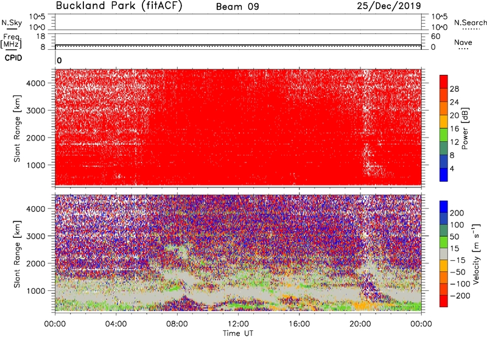Screen dimensions: 487x337
Task: Click the CPID label
Action: tap(13, 58)
